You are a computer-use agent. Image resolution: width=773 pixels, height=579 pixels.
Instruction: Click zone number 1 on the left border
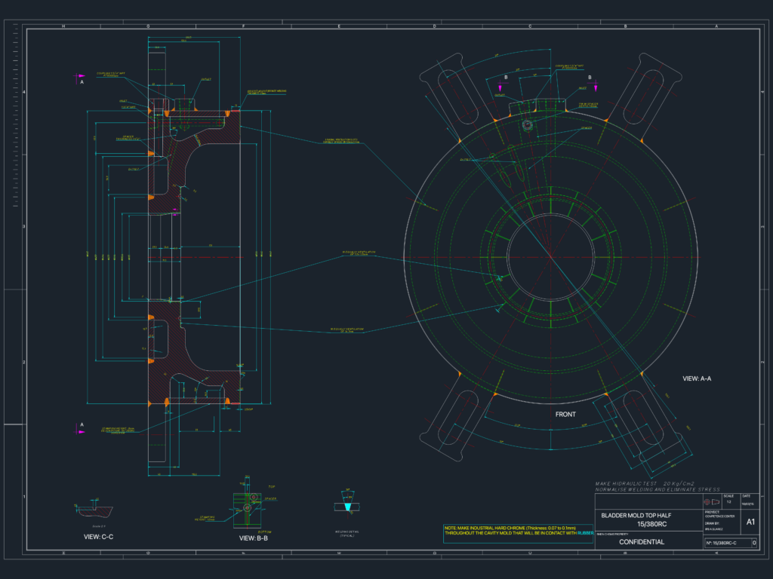(x=23, y=497)
